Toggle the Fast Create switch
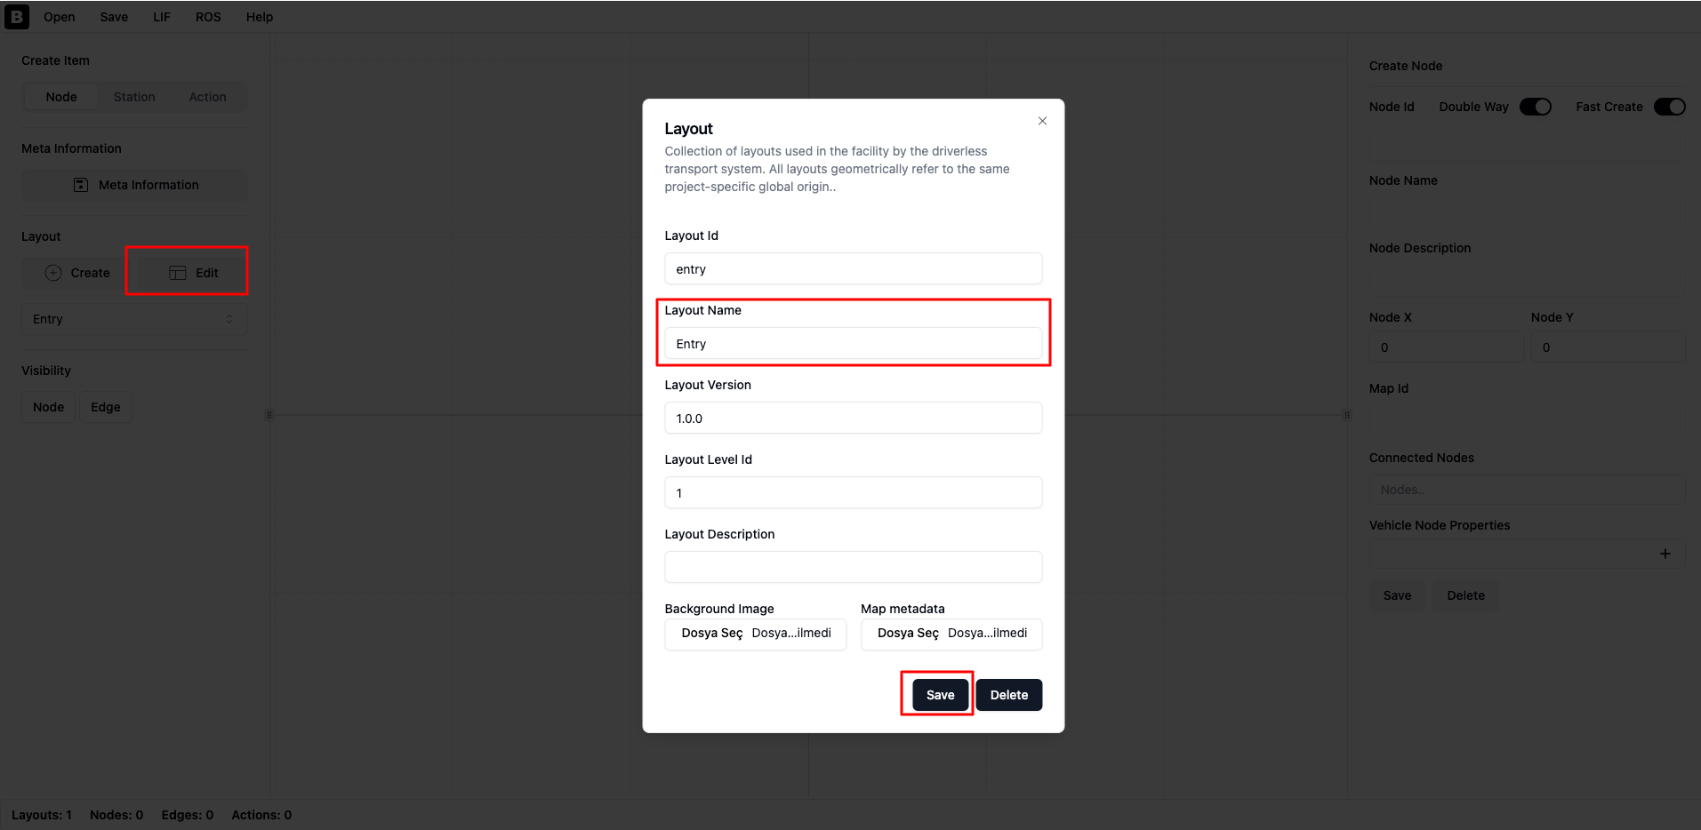1701x830 pixels. point(1670,107)
